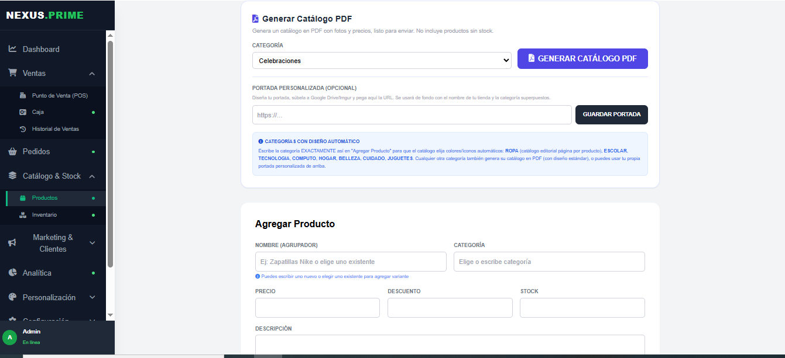Click the Admin avatar circle
This screenshot has height=358, width=785.
click(x=9, y=337)
